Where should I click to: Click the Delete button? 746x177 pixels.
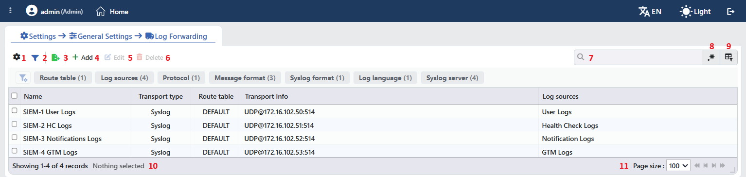click(149, 57)
